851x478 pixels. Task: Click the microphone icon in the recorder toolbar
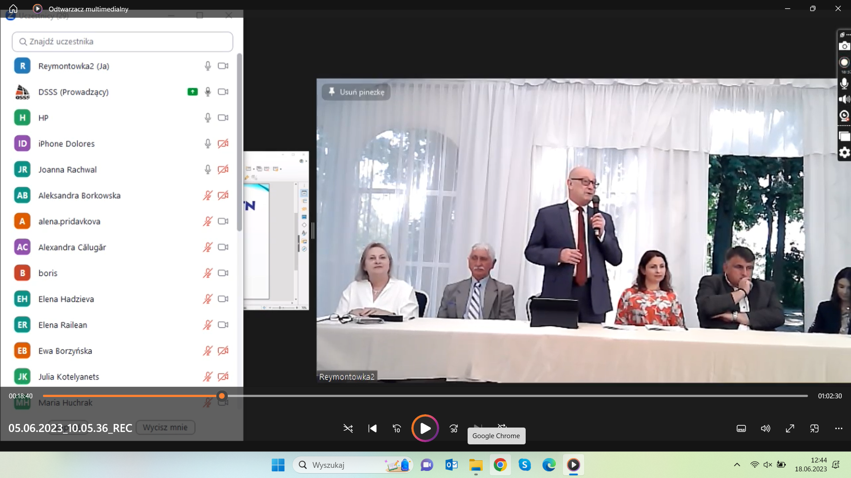(844, 83)
